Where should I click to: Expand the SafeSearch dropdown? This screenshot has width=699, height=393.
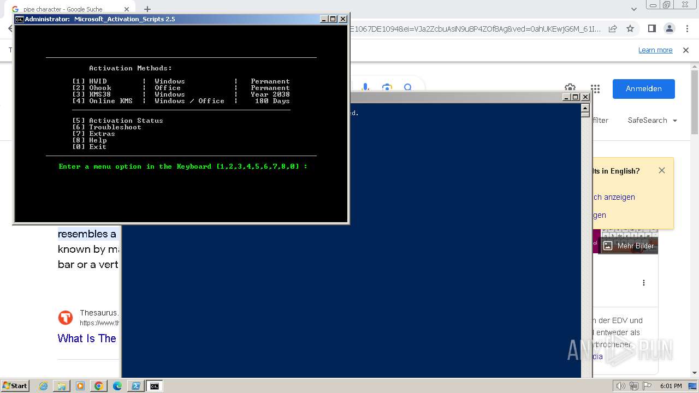[653, 121]
